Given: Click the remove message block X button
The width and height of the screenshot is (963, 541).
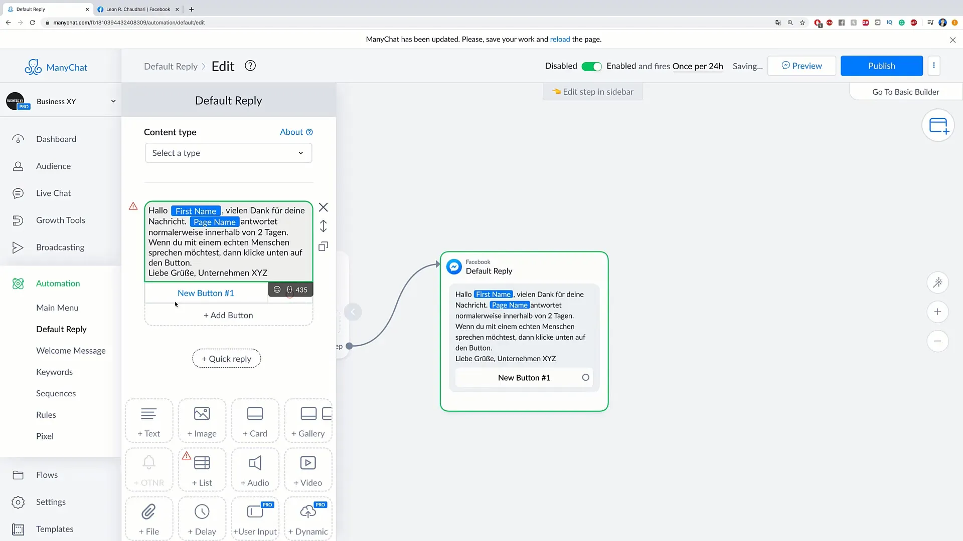Looking at the screenshot, I should click(324, 207).
